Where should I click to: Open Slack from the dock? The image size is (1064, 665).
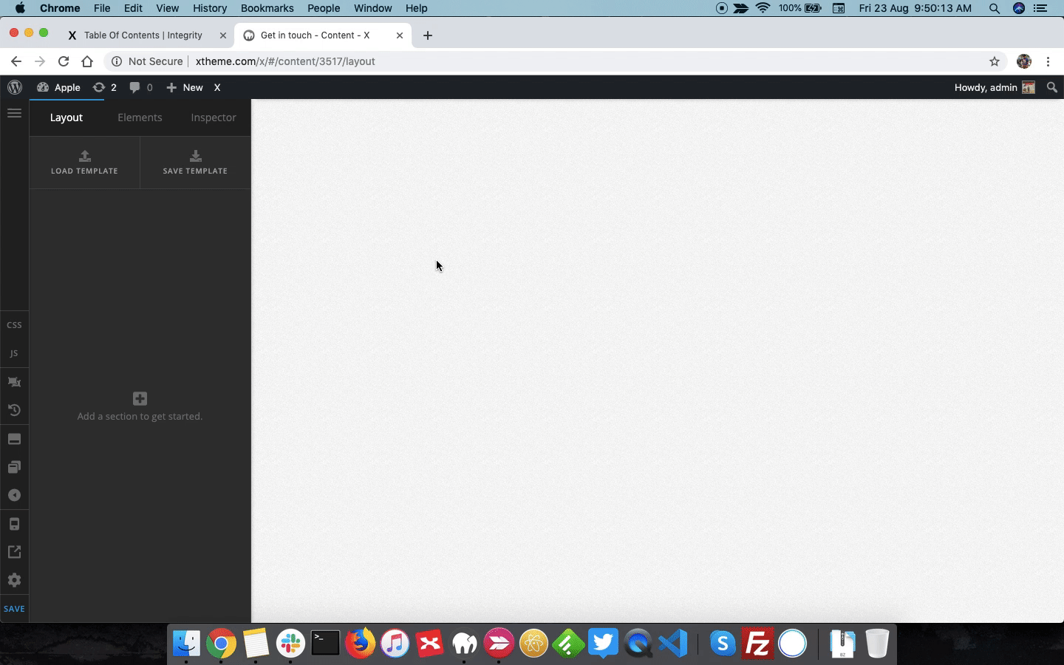click(290, 644)
